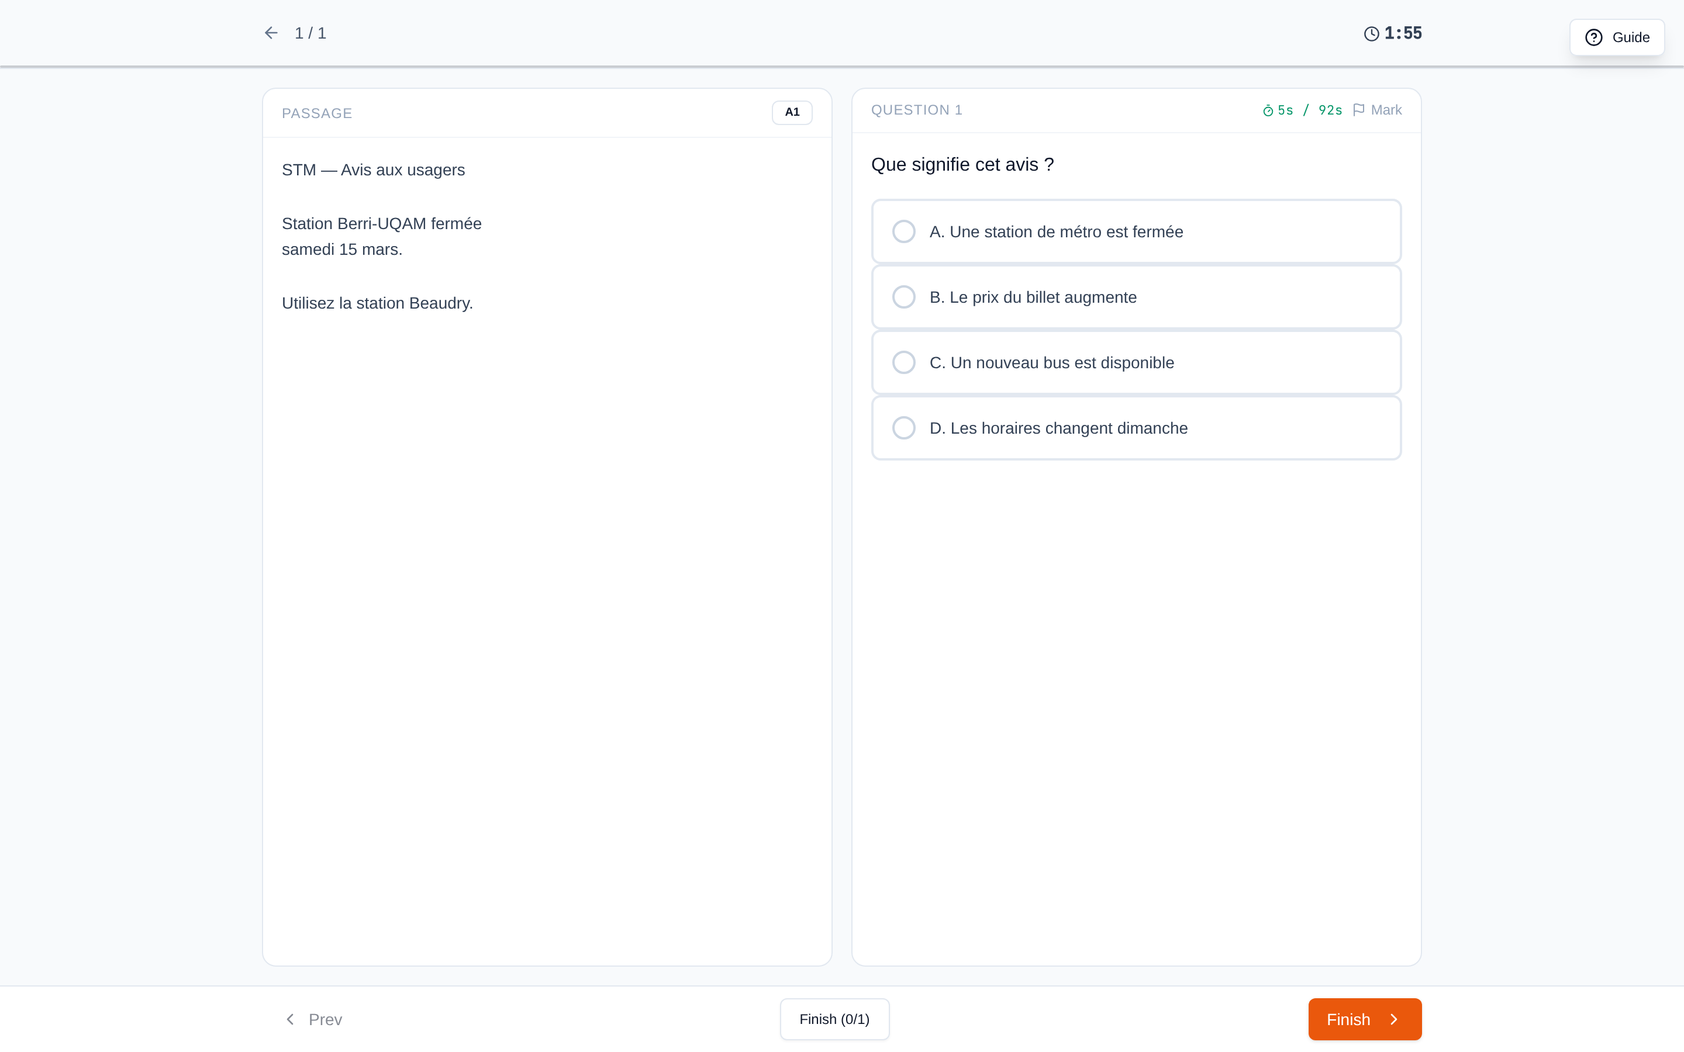Click the chevron on orange Finish button
The width and height of the screenshot is (1684, 1052).
[x=1394, y=1019]
